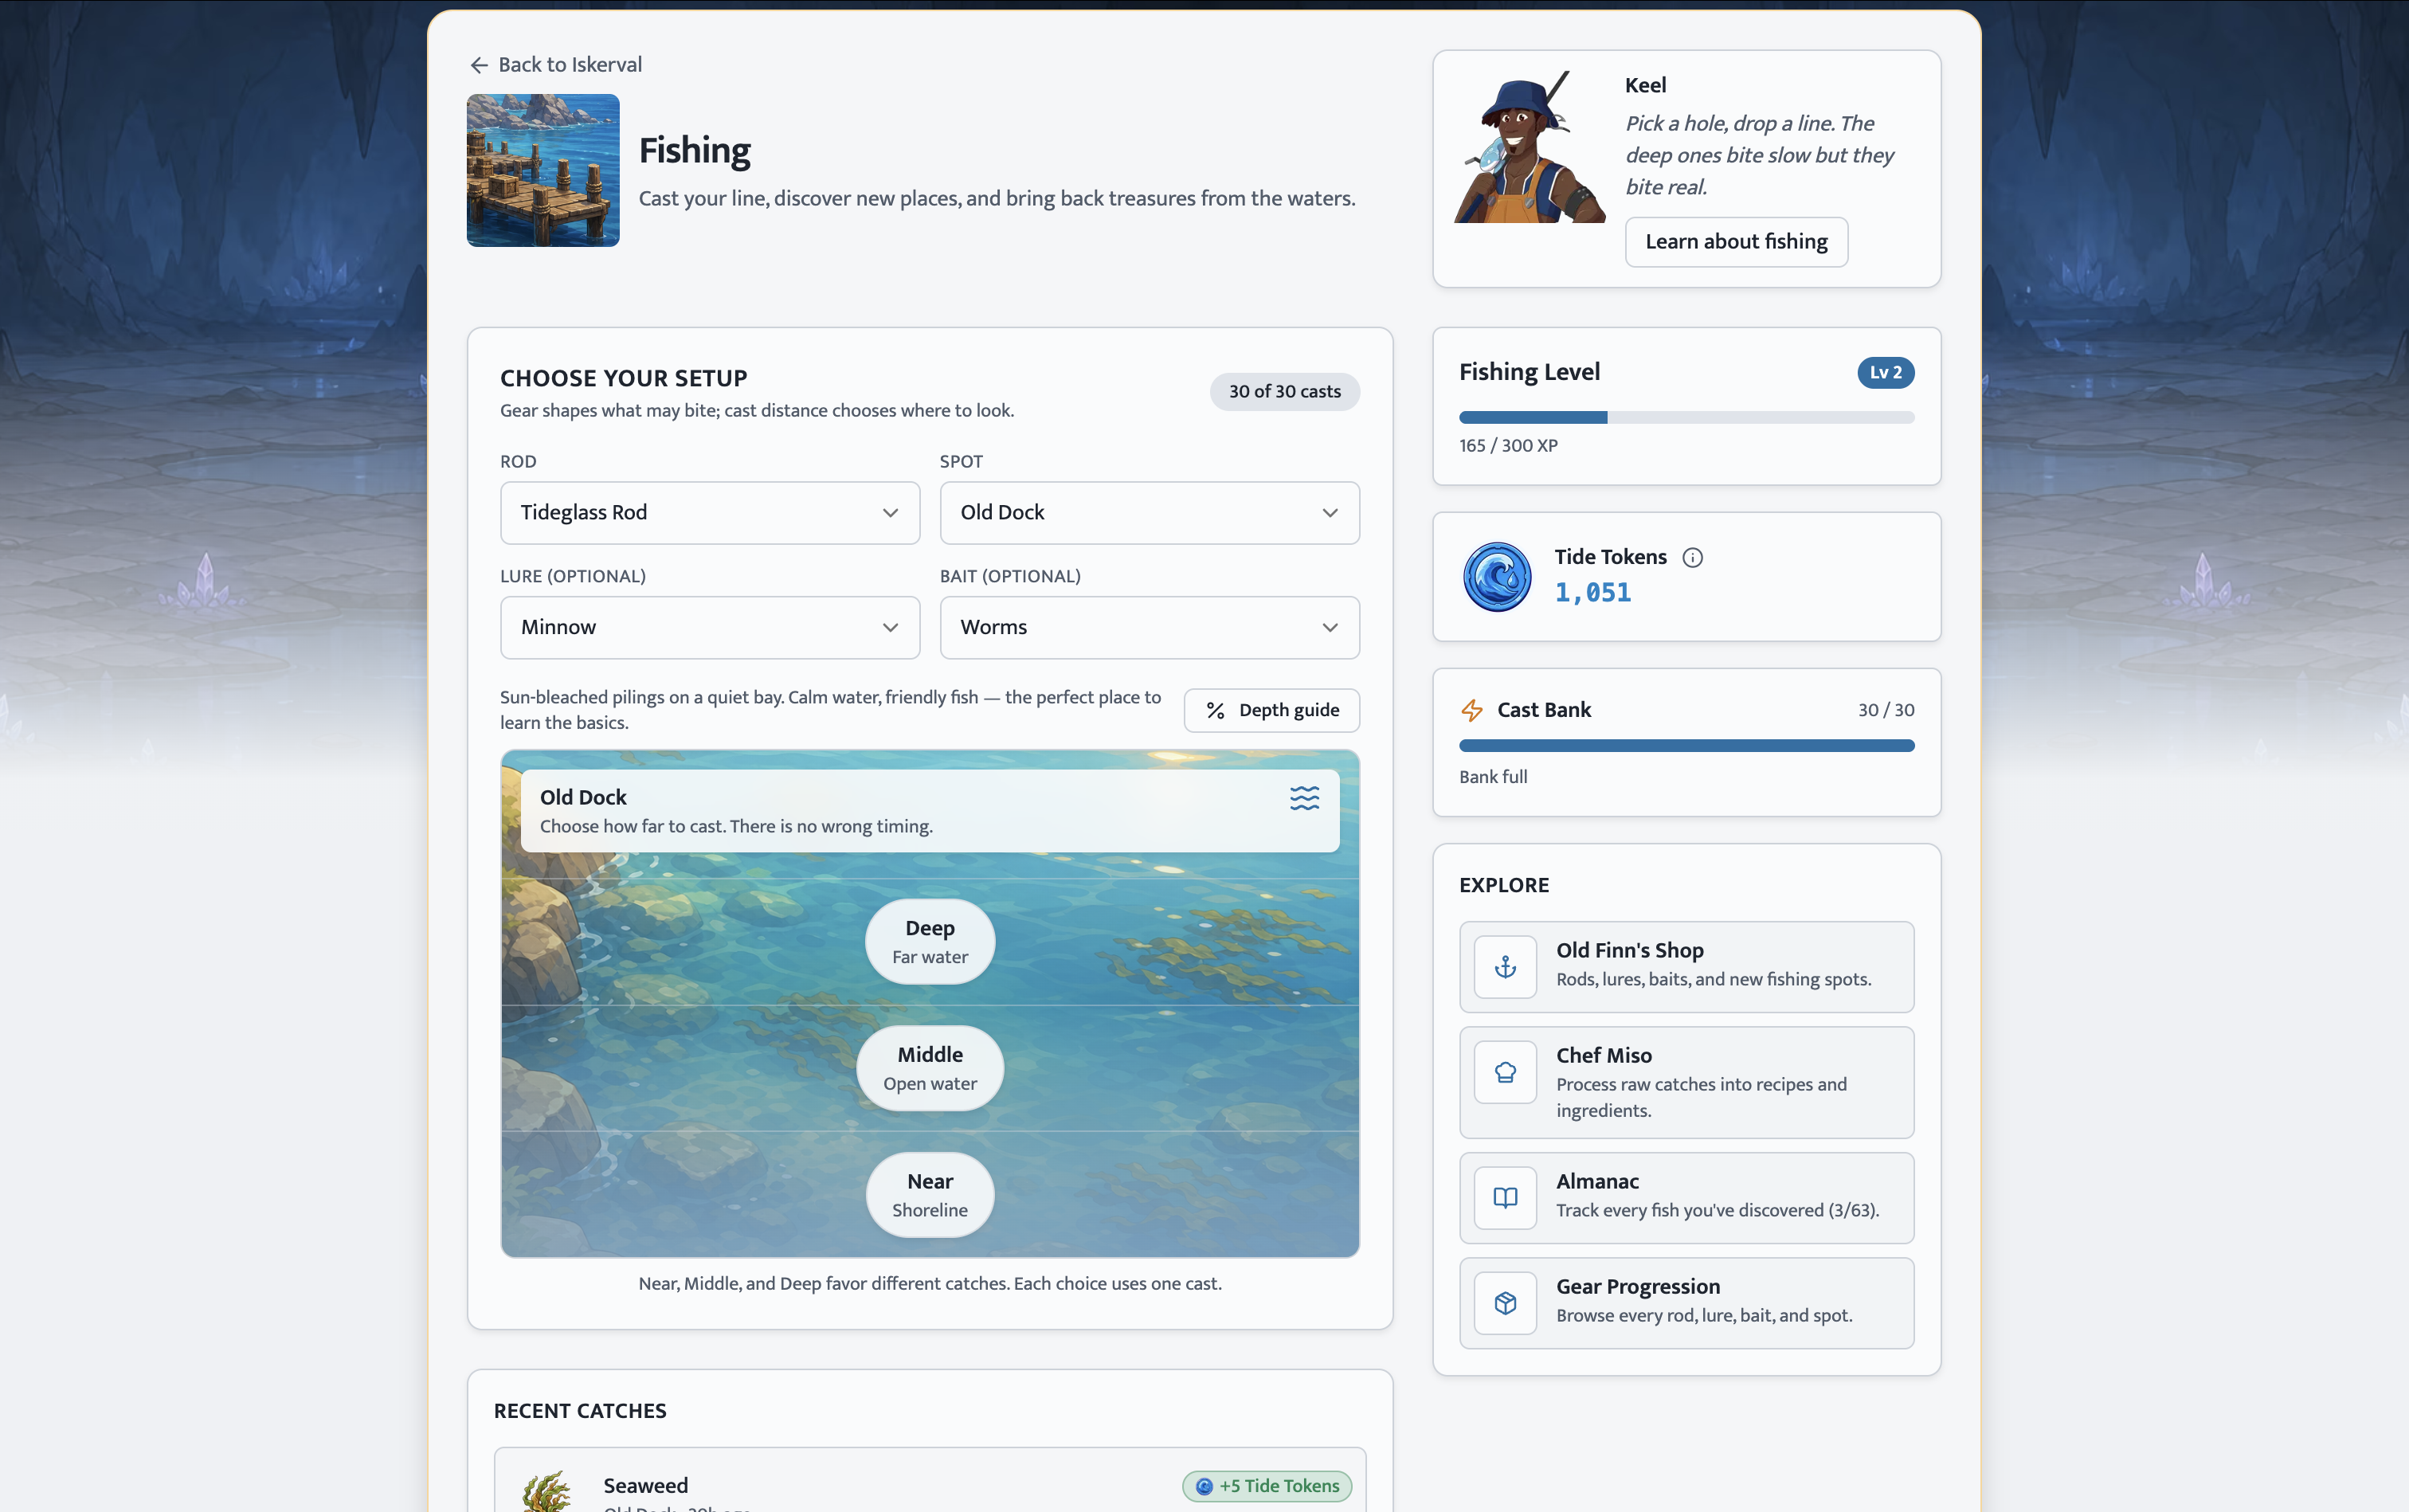Browse Gear Progression
This screenshot has width=2409, height=1512.
1686,1303
